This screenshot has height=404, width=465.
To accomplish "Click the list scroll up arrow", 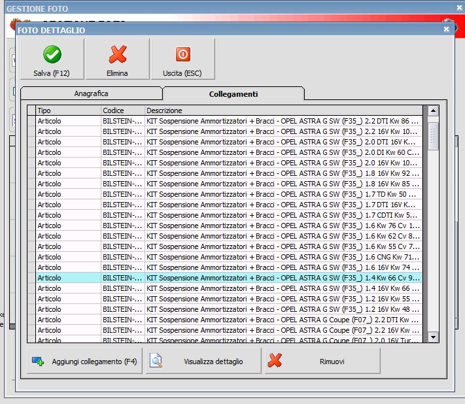I will tap(433, 111).
